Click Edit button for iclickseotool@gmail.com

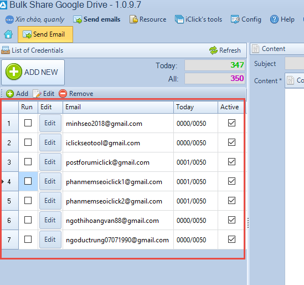click(50, 142)
